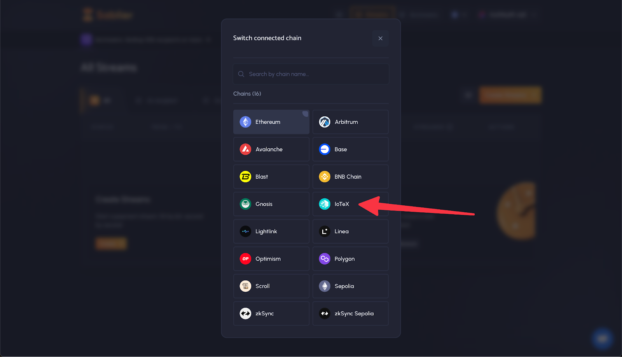Image resolution: width=622 pixels, height=357 pixels.
Task: Click the Base blue logo icon
Action: click(x=325, y=149)
